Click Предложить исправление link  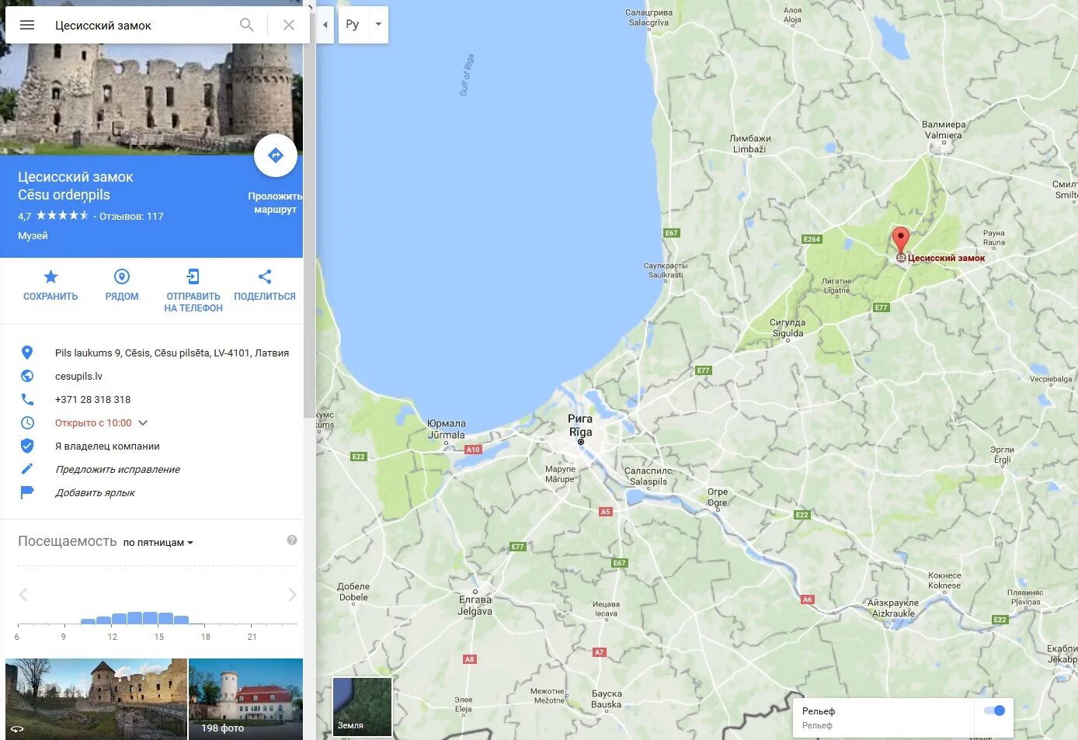point(117,469)
